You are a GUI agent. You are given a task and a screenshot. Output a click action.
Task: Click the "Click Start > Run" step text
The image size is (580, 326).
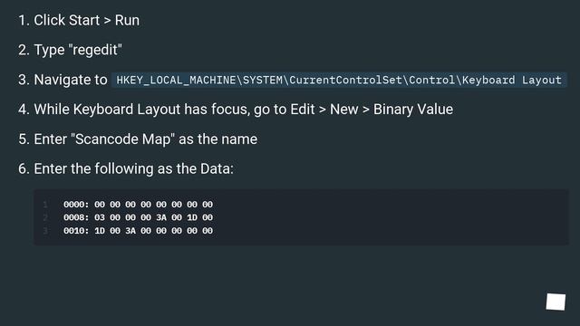point(79,20)
